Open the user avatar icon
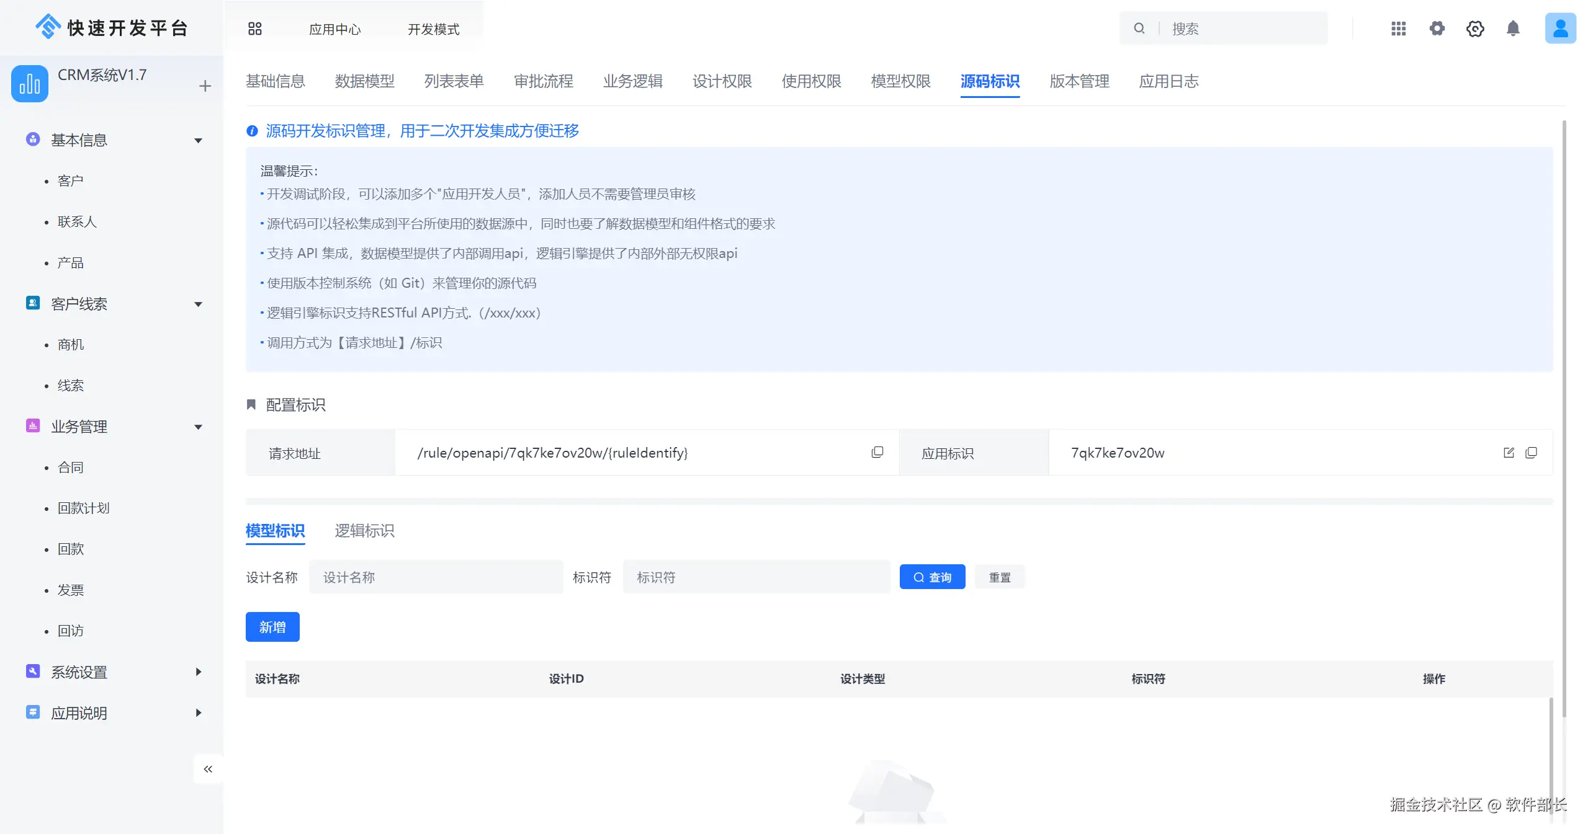Viewport: 1588px width, 834px height. pos(1560,29)
